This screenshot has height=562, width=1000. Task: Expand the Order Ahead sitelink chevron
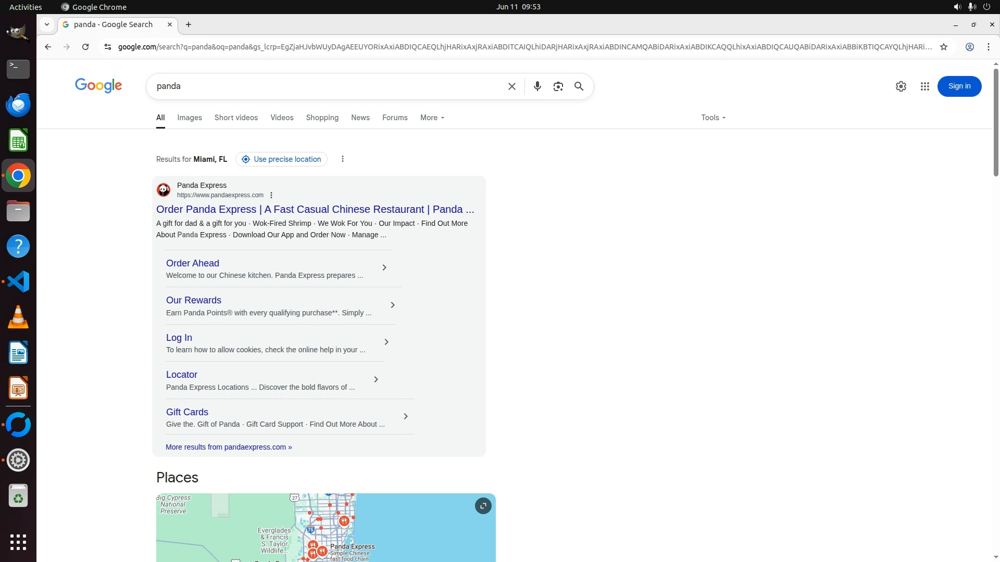384,267
